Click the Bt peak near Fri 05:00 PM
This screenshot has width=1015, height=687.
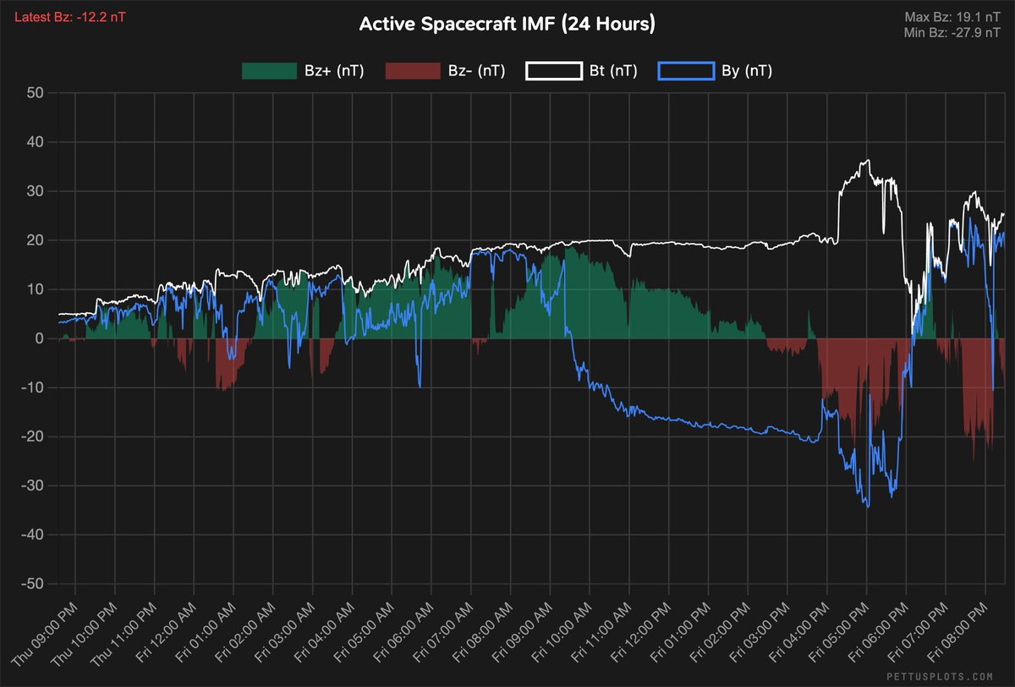(867, 161)
